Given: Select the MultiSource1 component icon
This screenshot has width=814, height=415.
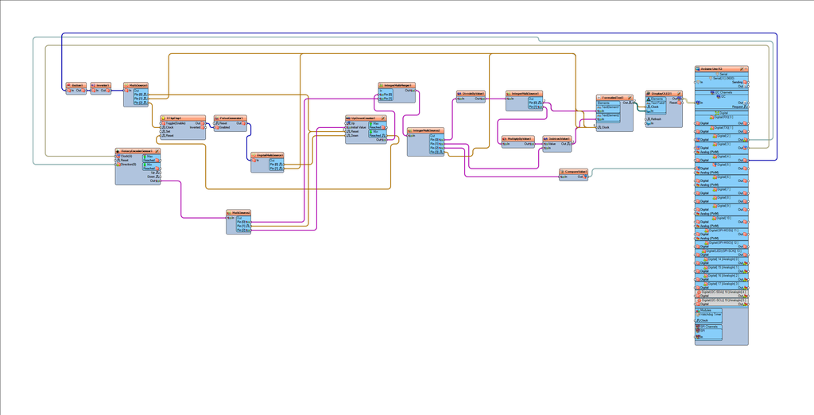Looking at the screenshot, I should [126, 84].
